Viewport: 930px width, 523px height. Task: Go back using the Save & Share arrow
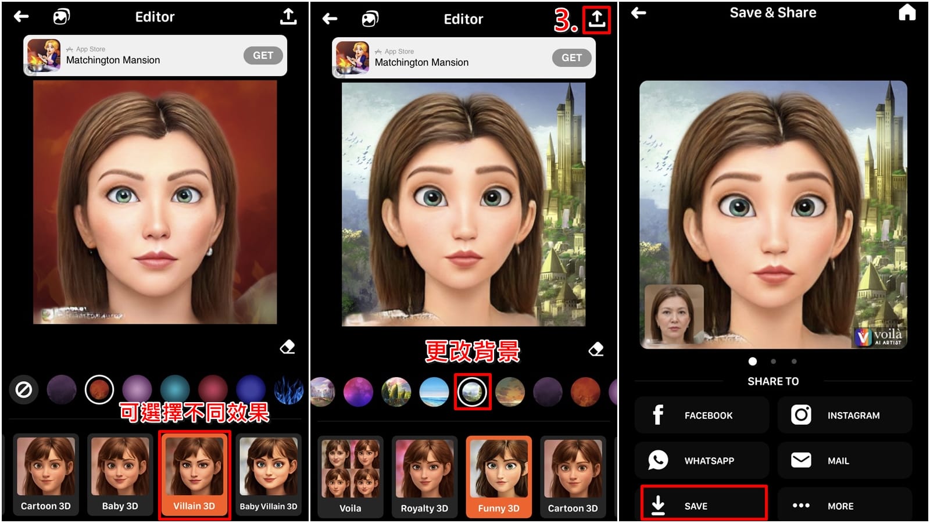click(x=639, y=13)
